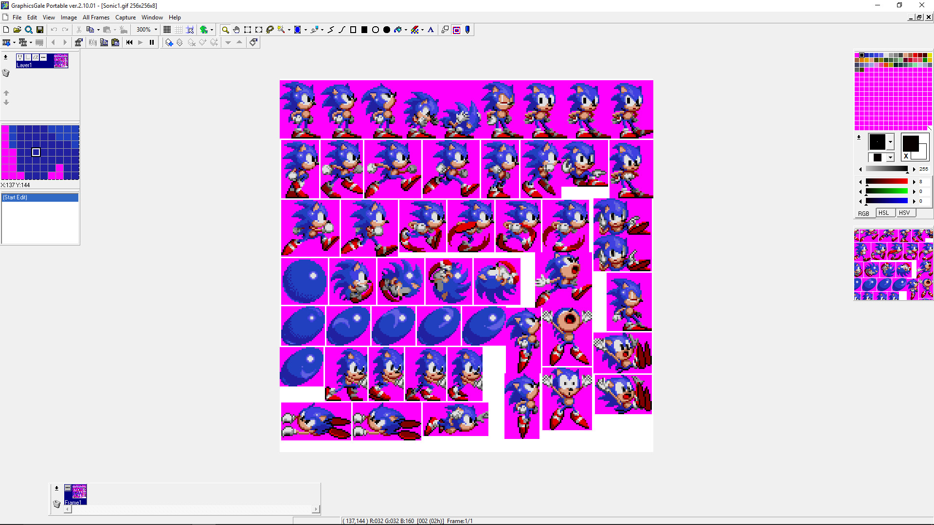
Task: Select the Text tool
Action: pyautogui.click(x=431, y=30)
